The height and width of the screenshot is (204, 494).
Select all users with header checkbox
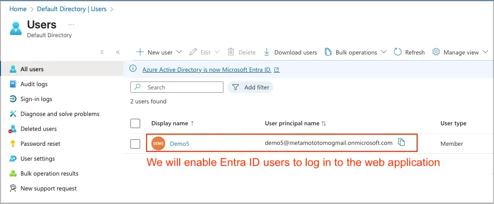[x=135, y=123]
